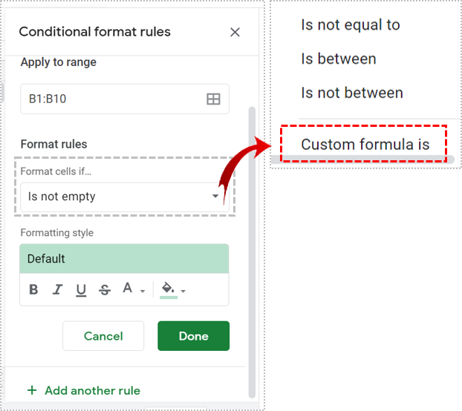The width and height of the screenshot is (462, 411).
Task: Click the text color A icon
Action: (x=128, y=289)
